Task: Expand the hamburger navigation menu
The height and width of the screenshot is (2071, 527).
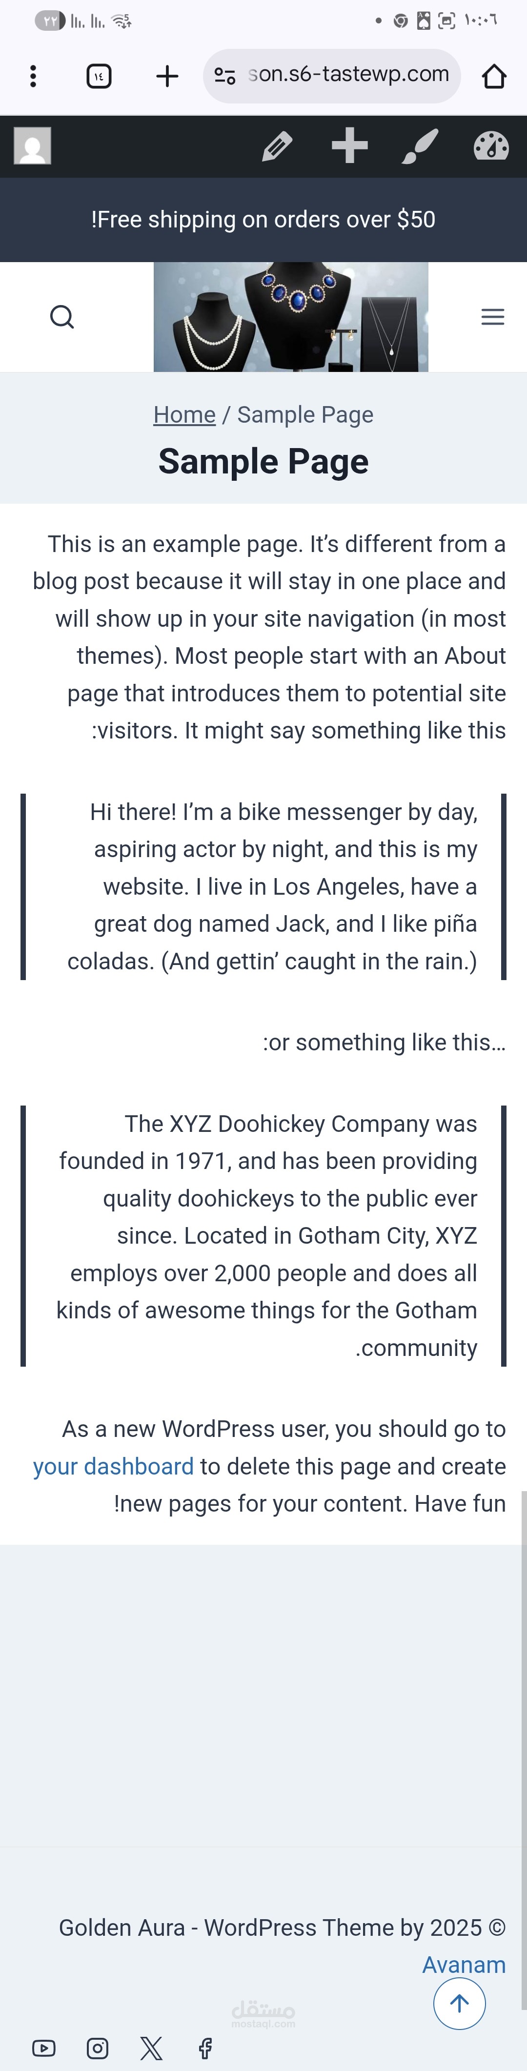Action: tap(492, 317)
